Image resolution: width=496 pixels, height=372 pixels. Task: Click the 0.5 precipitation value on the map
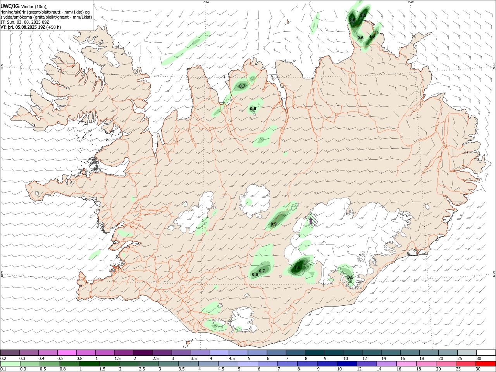point(350,277)
